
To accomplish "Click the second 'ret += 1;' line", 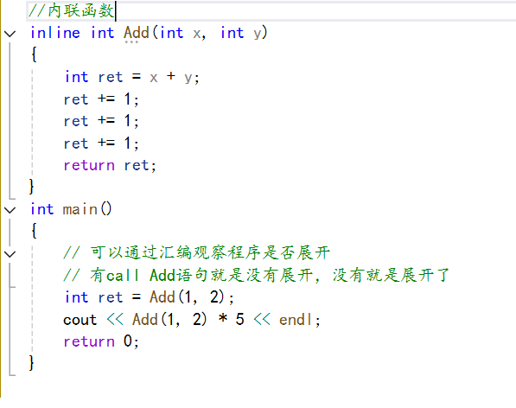I will click(x=101, y=121).
